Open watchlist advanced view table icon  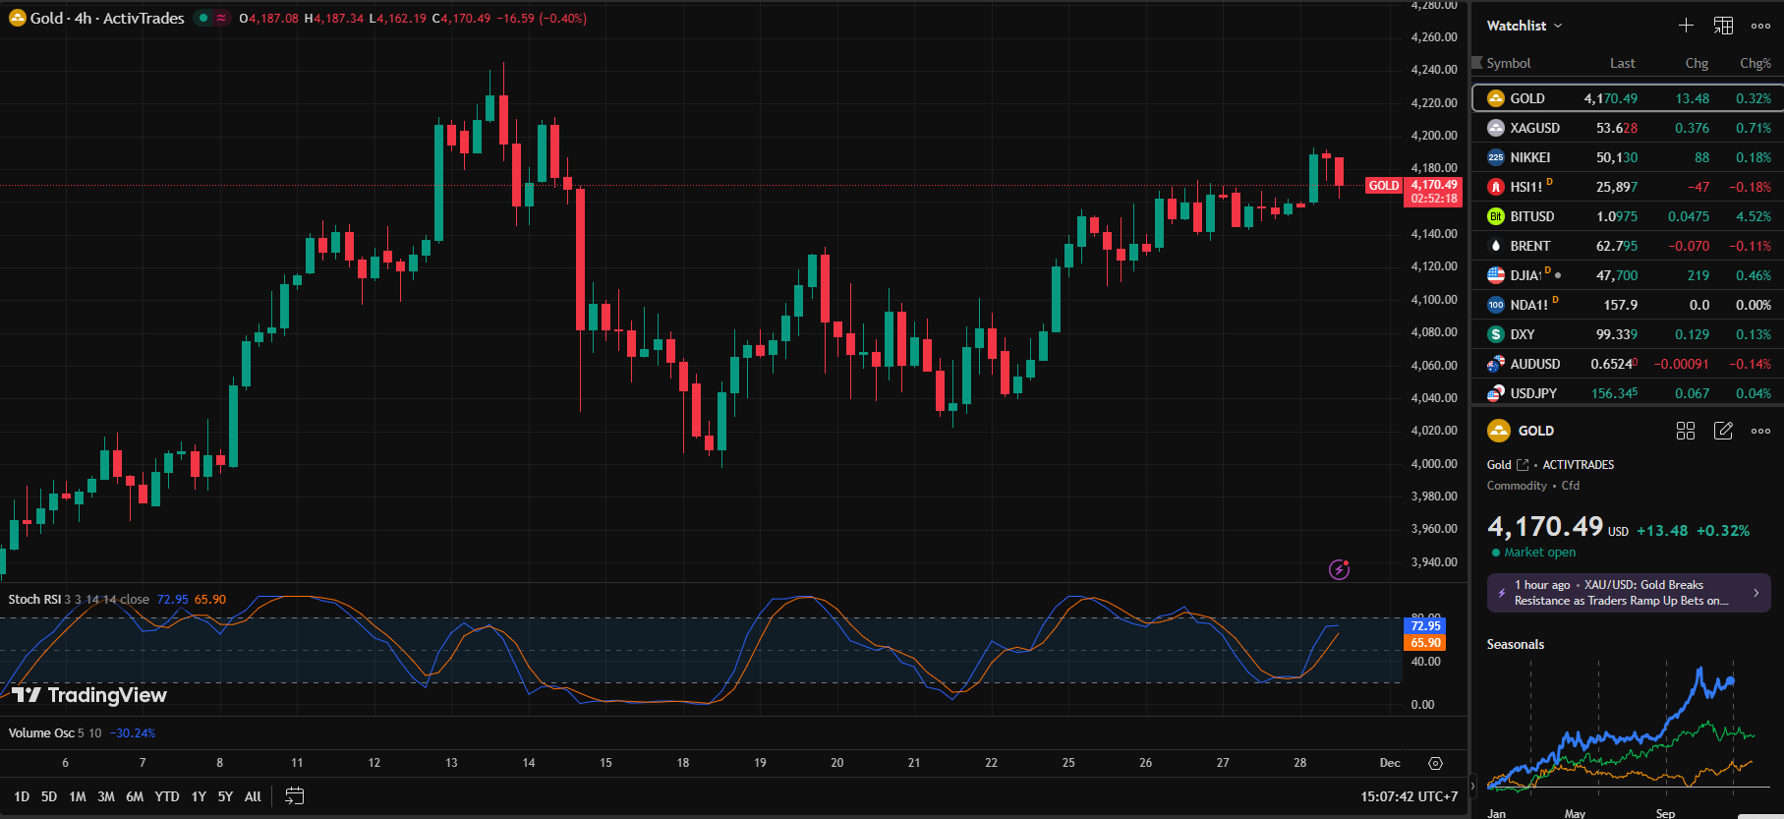click(x=1723, y=26)
